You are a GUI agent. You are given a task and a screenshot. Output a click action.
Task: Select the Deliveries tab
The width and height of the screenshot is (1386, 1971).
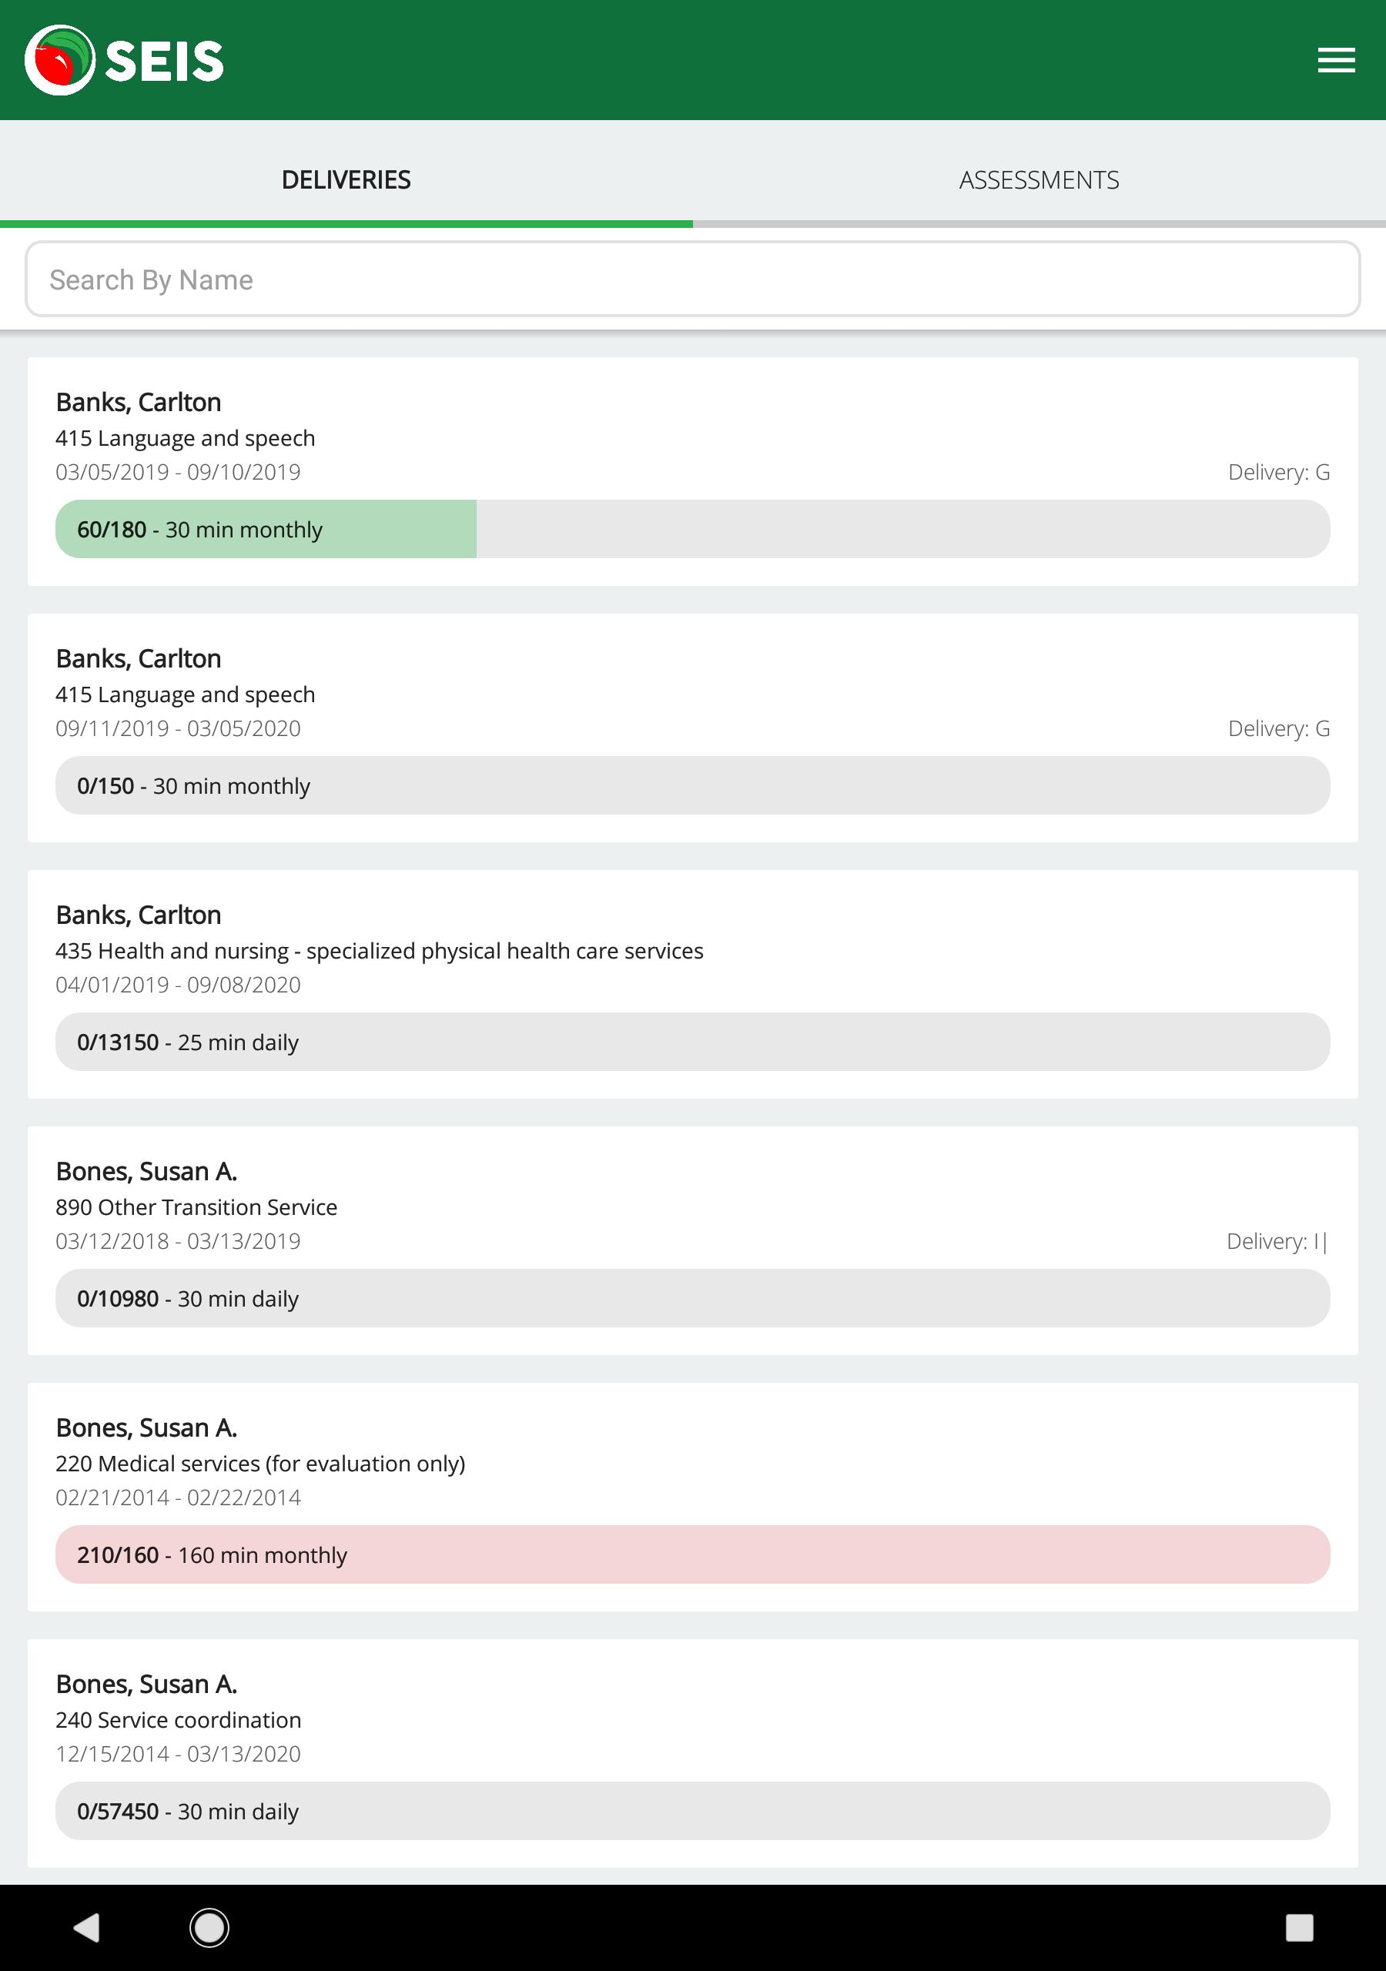tap(346, 179)
